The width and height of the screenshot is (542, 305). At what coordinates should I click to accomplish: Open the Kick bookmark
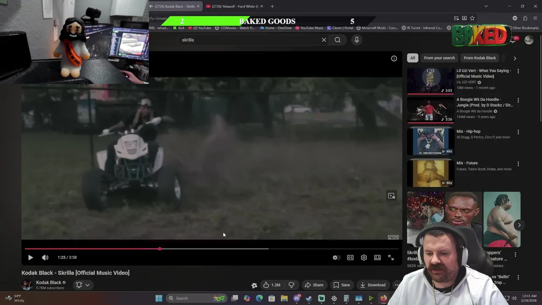(179, 28)
